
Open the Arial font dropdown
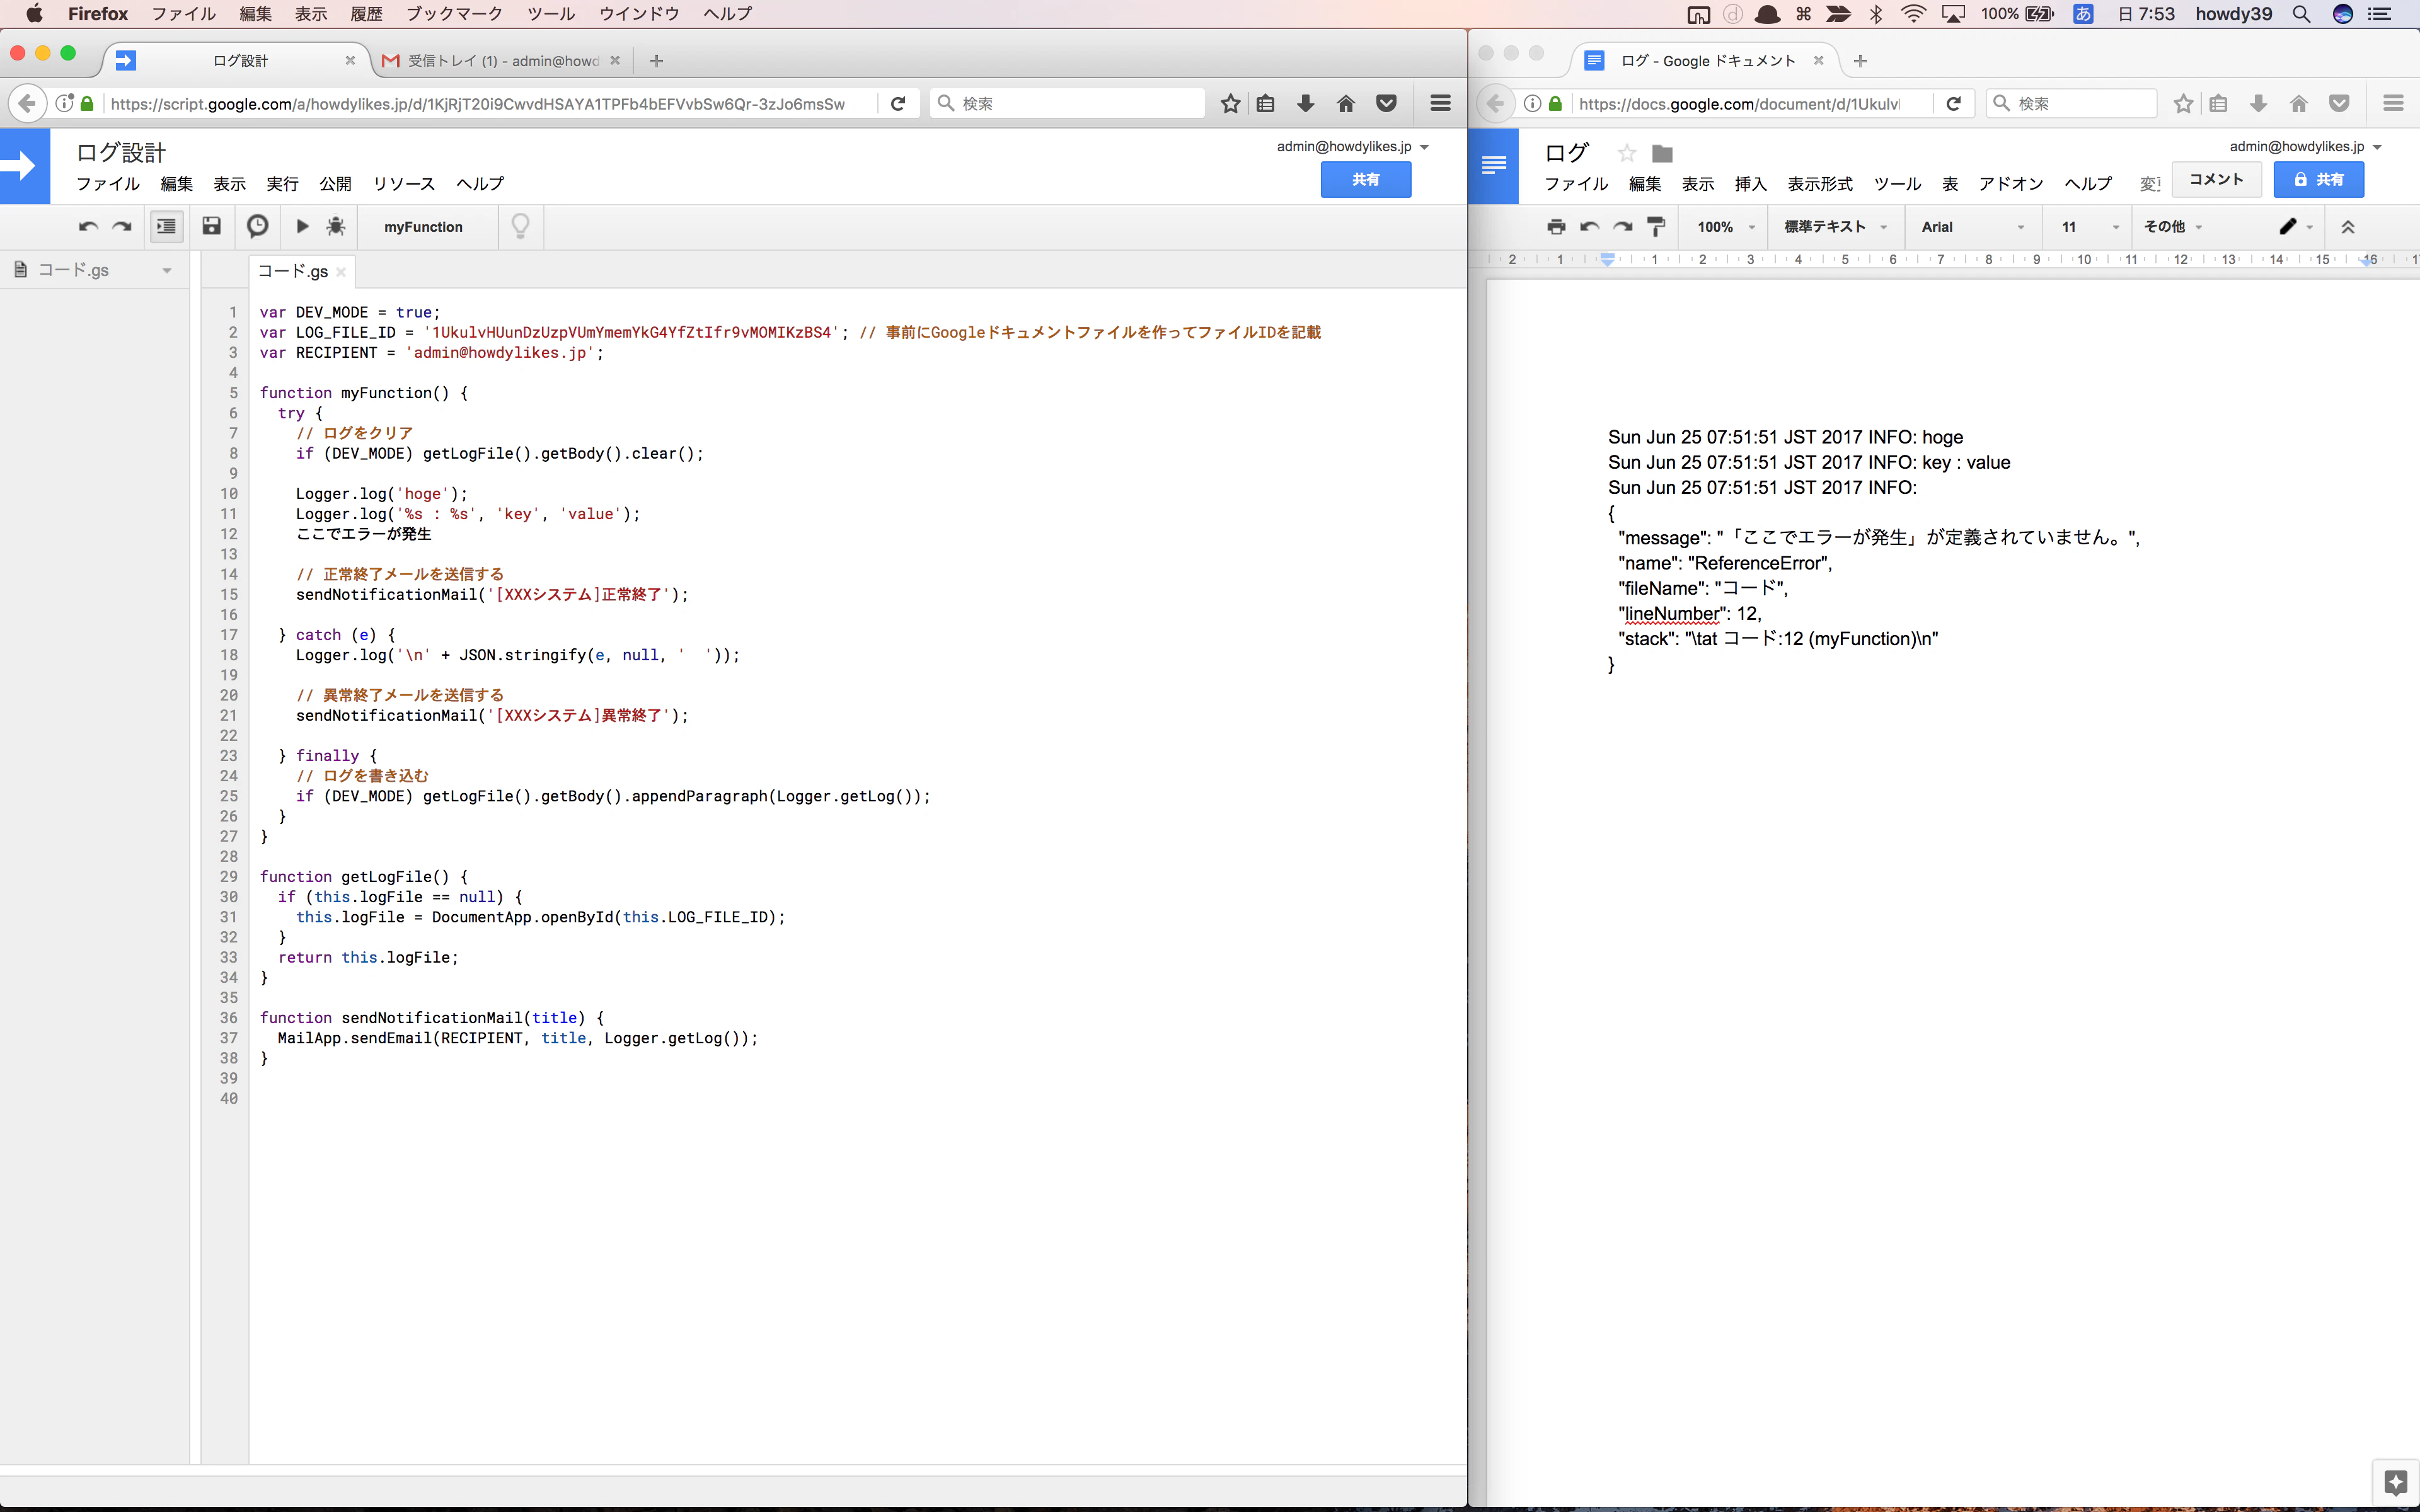tap(1973, 227)
